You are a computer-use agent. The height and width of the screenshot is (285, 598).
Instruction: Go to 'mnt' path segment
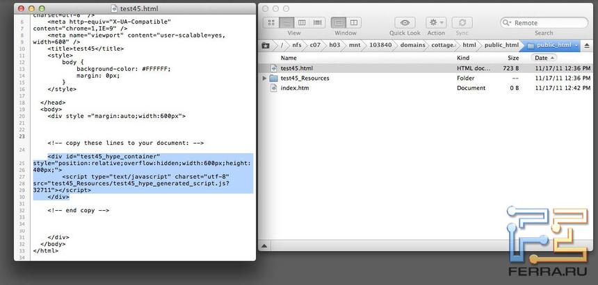click(x=355, y=45)
